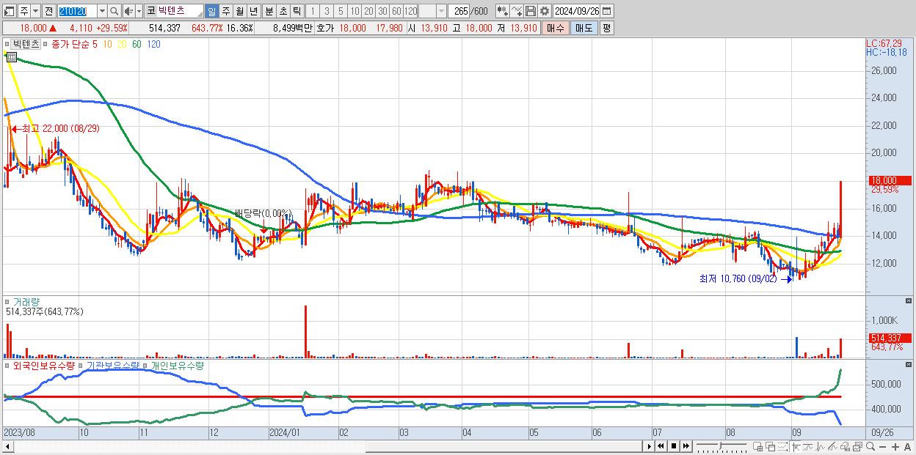Click the rewind playback button
Image resolution: width=916 pixels, height=455 pixels.
(x=661, y=446)
